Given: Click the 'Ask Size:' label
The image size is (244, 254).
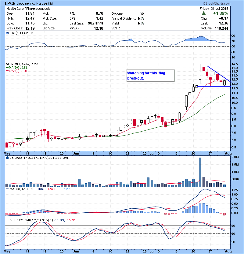Looking at the screenshot, I should (50, 18).
